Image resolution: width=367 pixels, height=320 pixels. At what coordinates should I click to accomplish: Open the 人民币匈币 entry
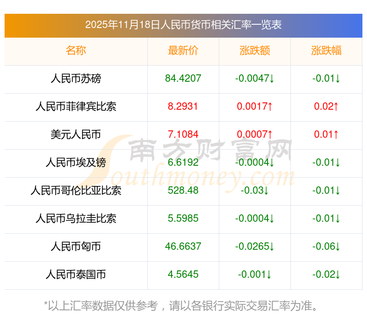click(76, 247)
